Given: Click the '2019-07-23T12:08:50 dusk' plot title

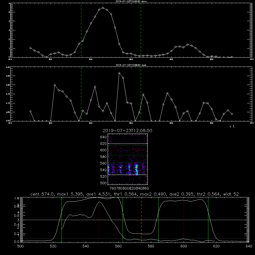Looking at the screenshot, I should [x=131, y=65].
